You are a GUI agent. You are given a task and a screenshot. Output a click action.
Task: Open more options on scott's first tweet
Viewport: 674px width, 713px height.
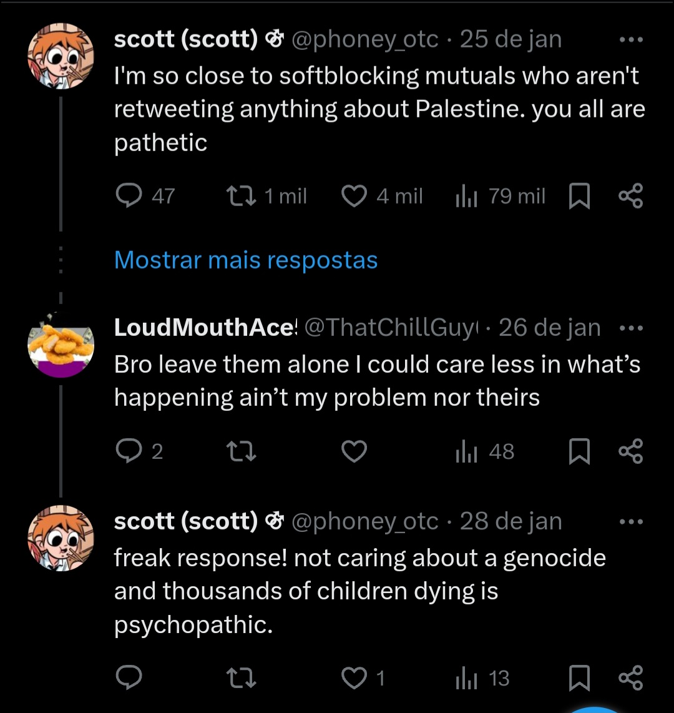630,40
